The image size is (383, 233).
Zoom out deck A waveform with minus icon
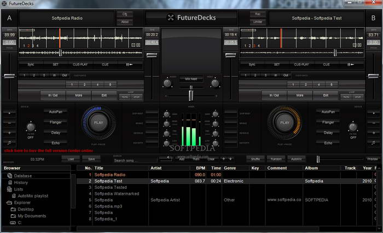134,45
